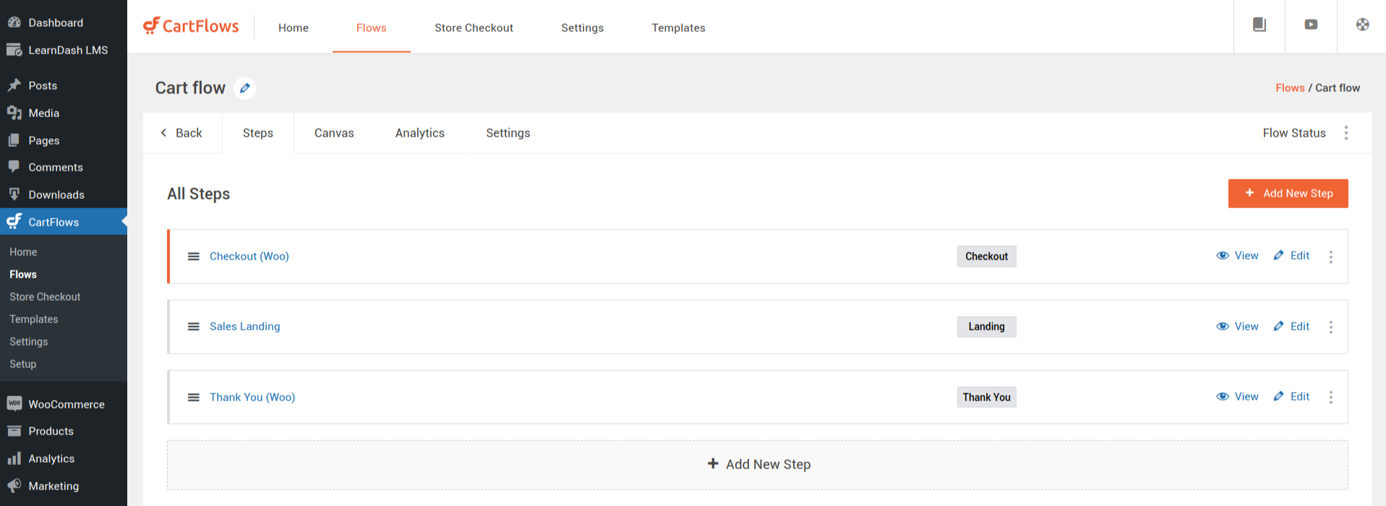1386x506 pixels.
Task: Edit the Thank You (Woo) step
Action: 1291,397
